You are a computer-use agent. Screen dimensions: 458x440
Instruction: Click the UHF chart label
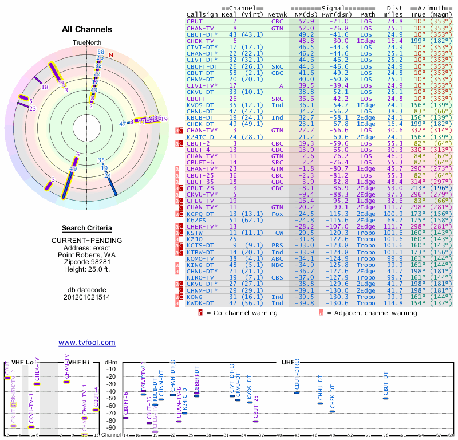point(288,362)
